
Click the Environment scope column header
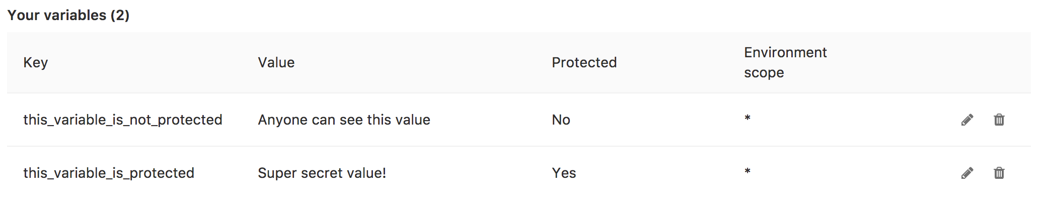coord(785,63)
